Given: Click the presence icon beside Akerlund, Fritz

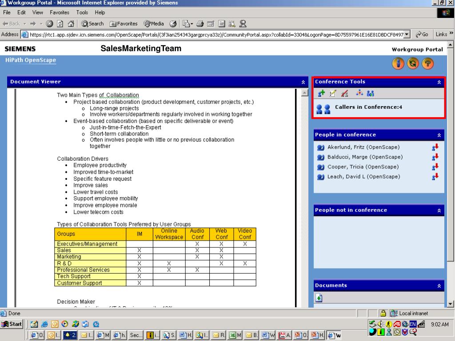Looking at the screenshot, I should pos(321,147).
